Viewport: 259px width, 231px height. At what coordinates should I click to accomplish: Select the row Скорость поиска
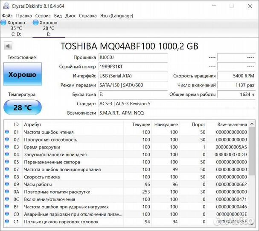(126, 177)
